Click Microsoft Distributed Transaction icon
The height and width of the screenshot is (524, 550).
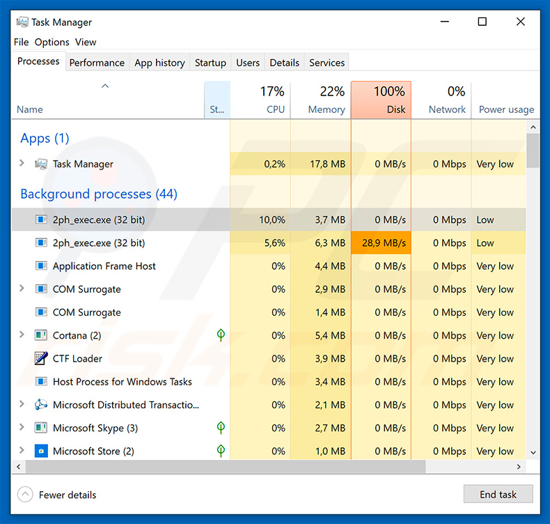coord(41,405)
